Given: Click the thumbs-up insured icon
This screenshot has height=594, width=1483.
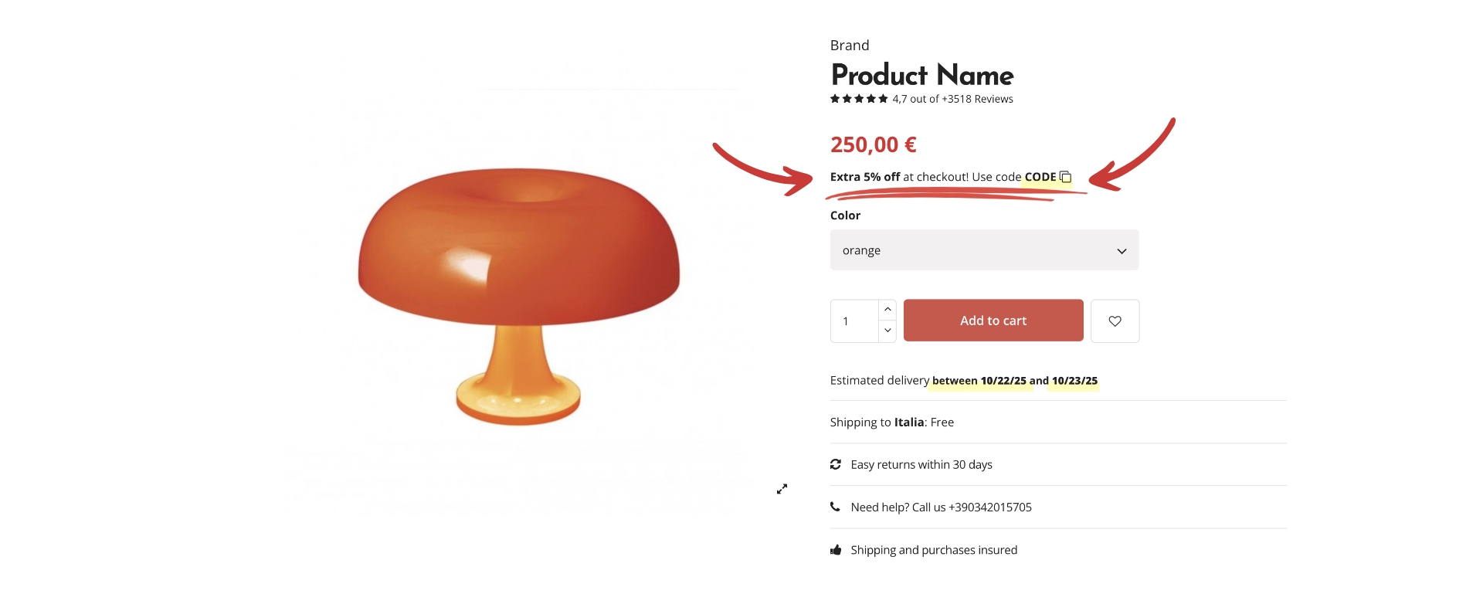Looking at the screenshot, I should pos(836,550).
